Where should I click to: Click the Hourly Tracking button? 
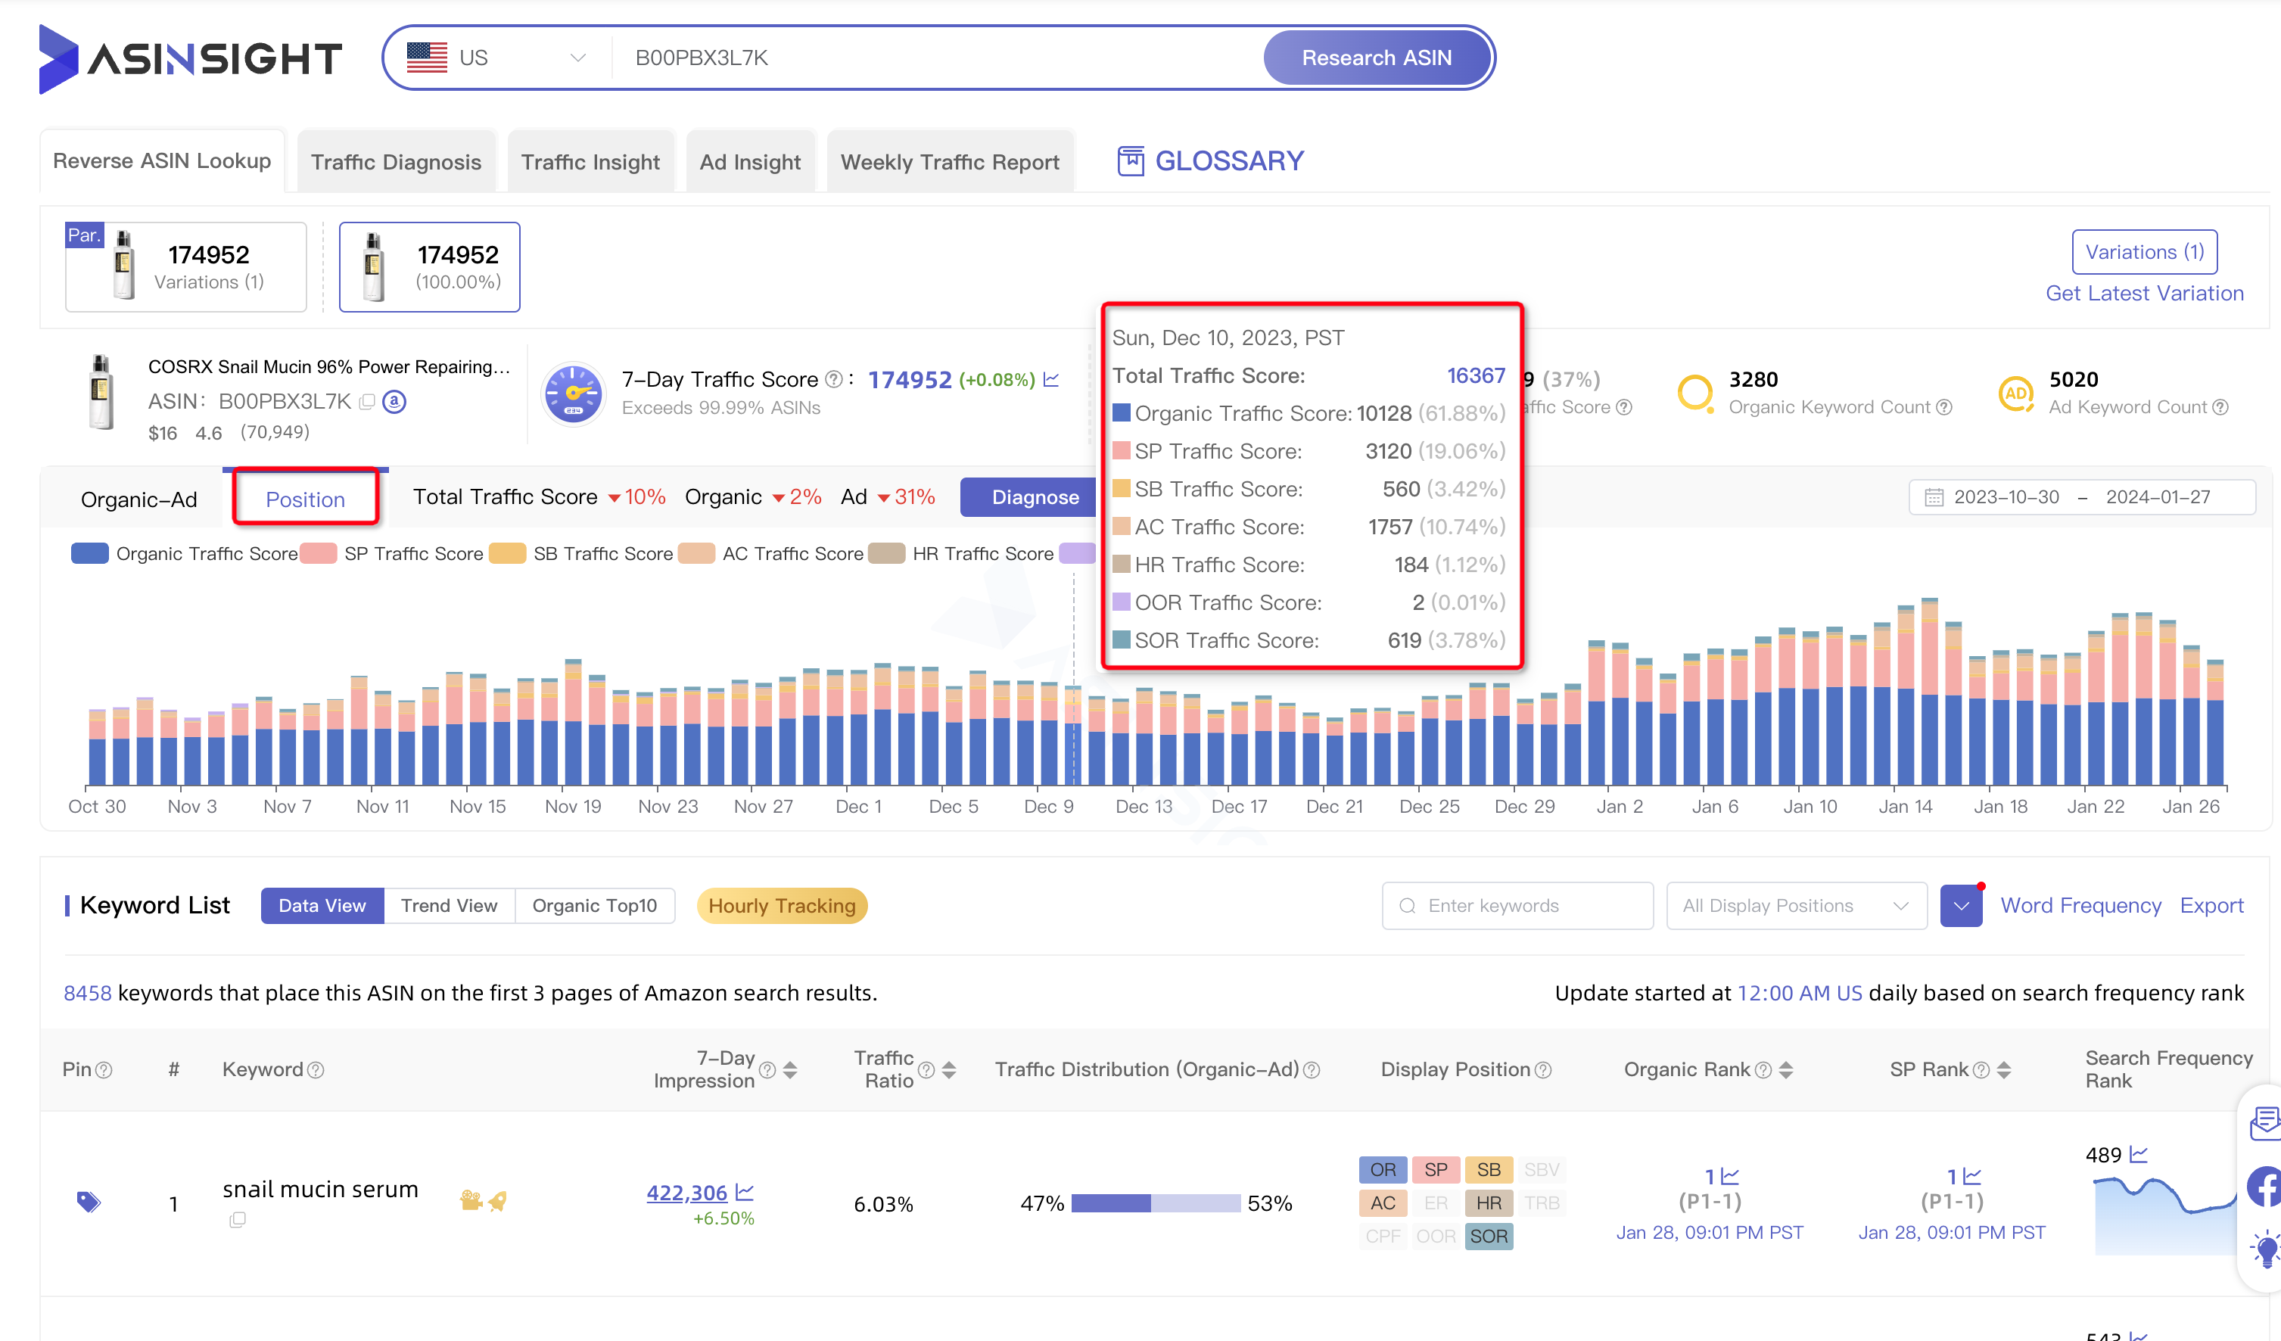tap(782, 906)
